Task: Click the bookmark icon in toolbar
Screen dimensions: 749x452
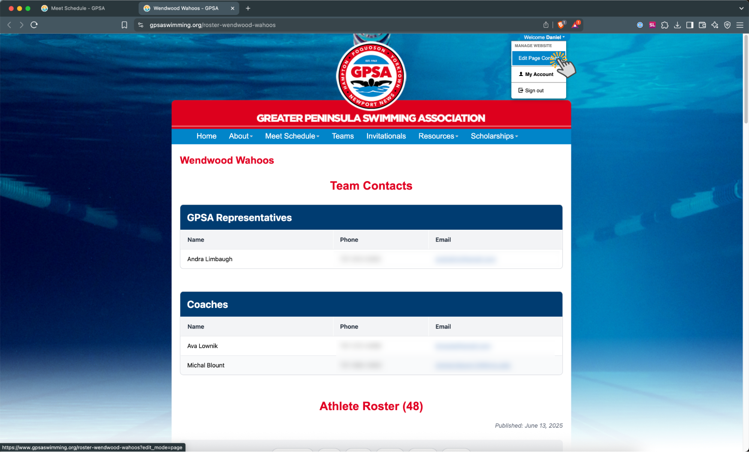Action: [124, 25]
